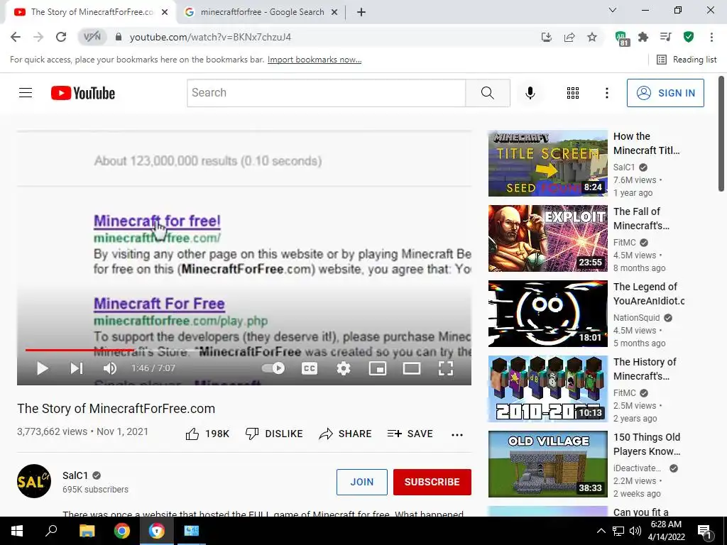
Task: Reload the current page
Action: 61,37
